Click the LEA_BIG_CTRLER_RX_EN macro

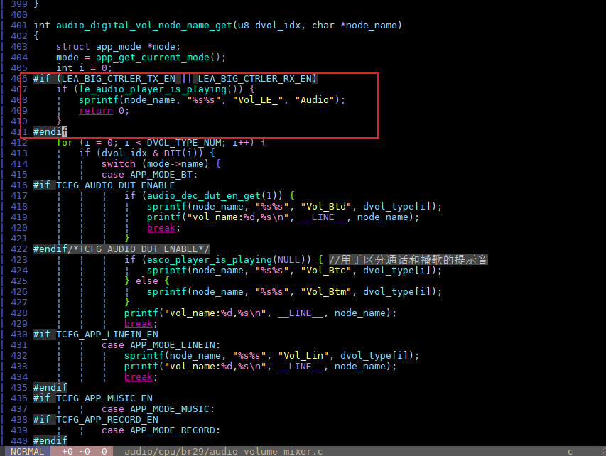point(254,79)
